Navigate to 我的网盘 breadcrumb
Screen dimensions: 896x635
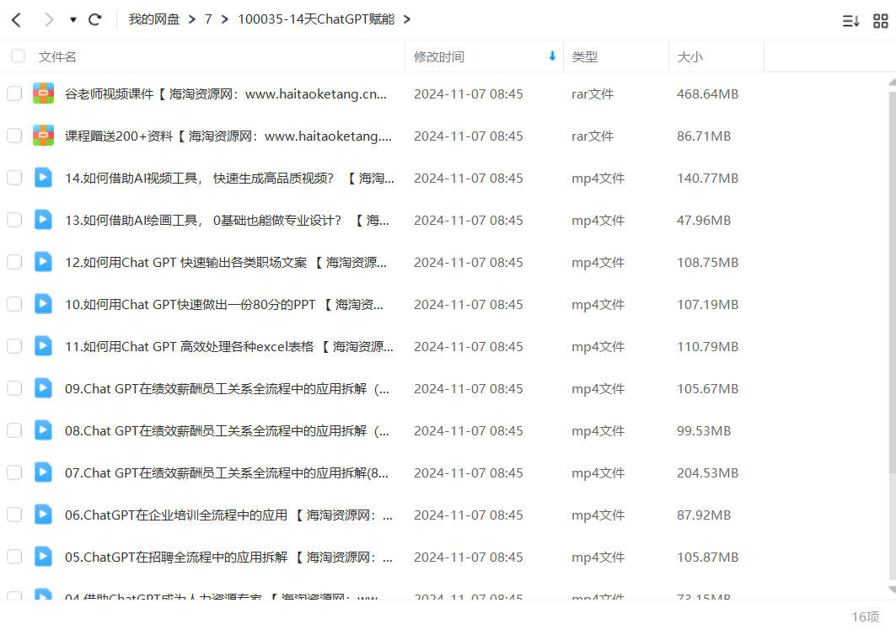pos(153,19)
